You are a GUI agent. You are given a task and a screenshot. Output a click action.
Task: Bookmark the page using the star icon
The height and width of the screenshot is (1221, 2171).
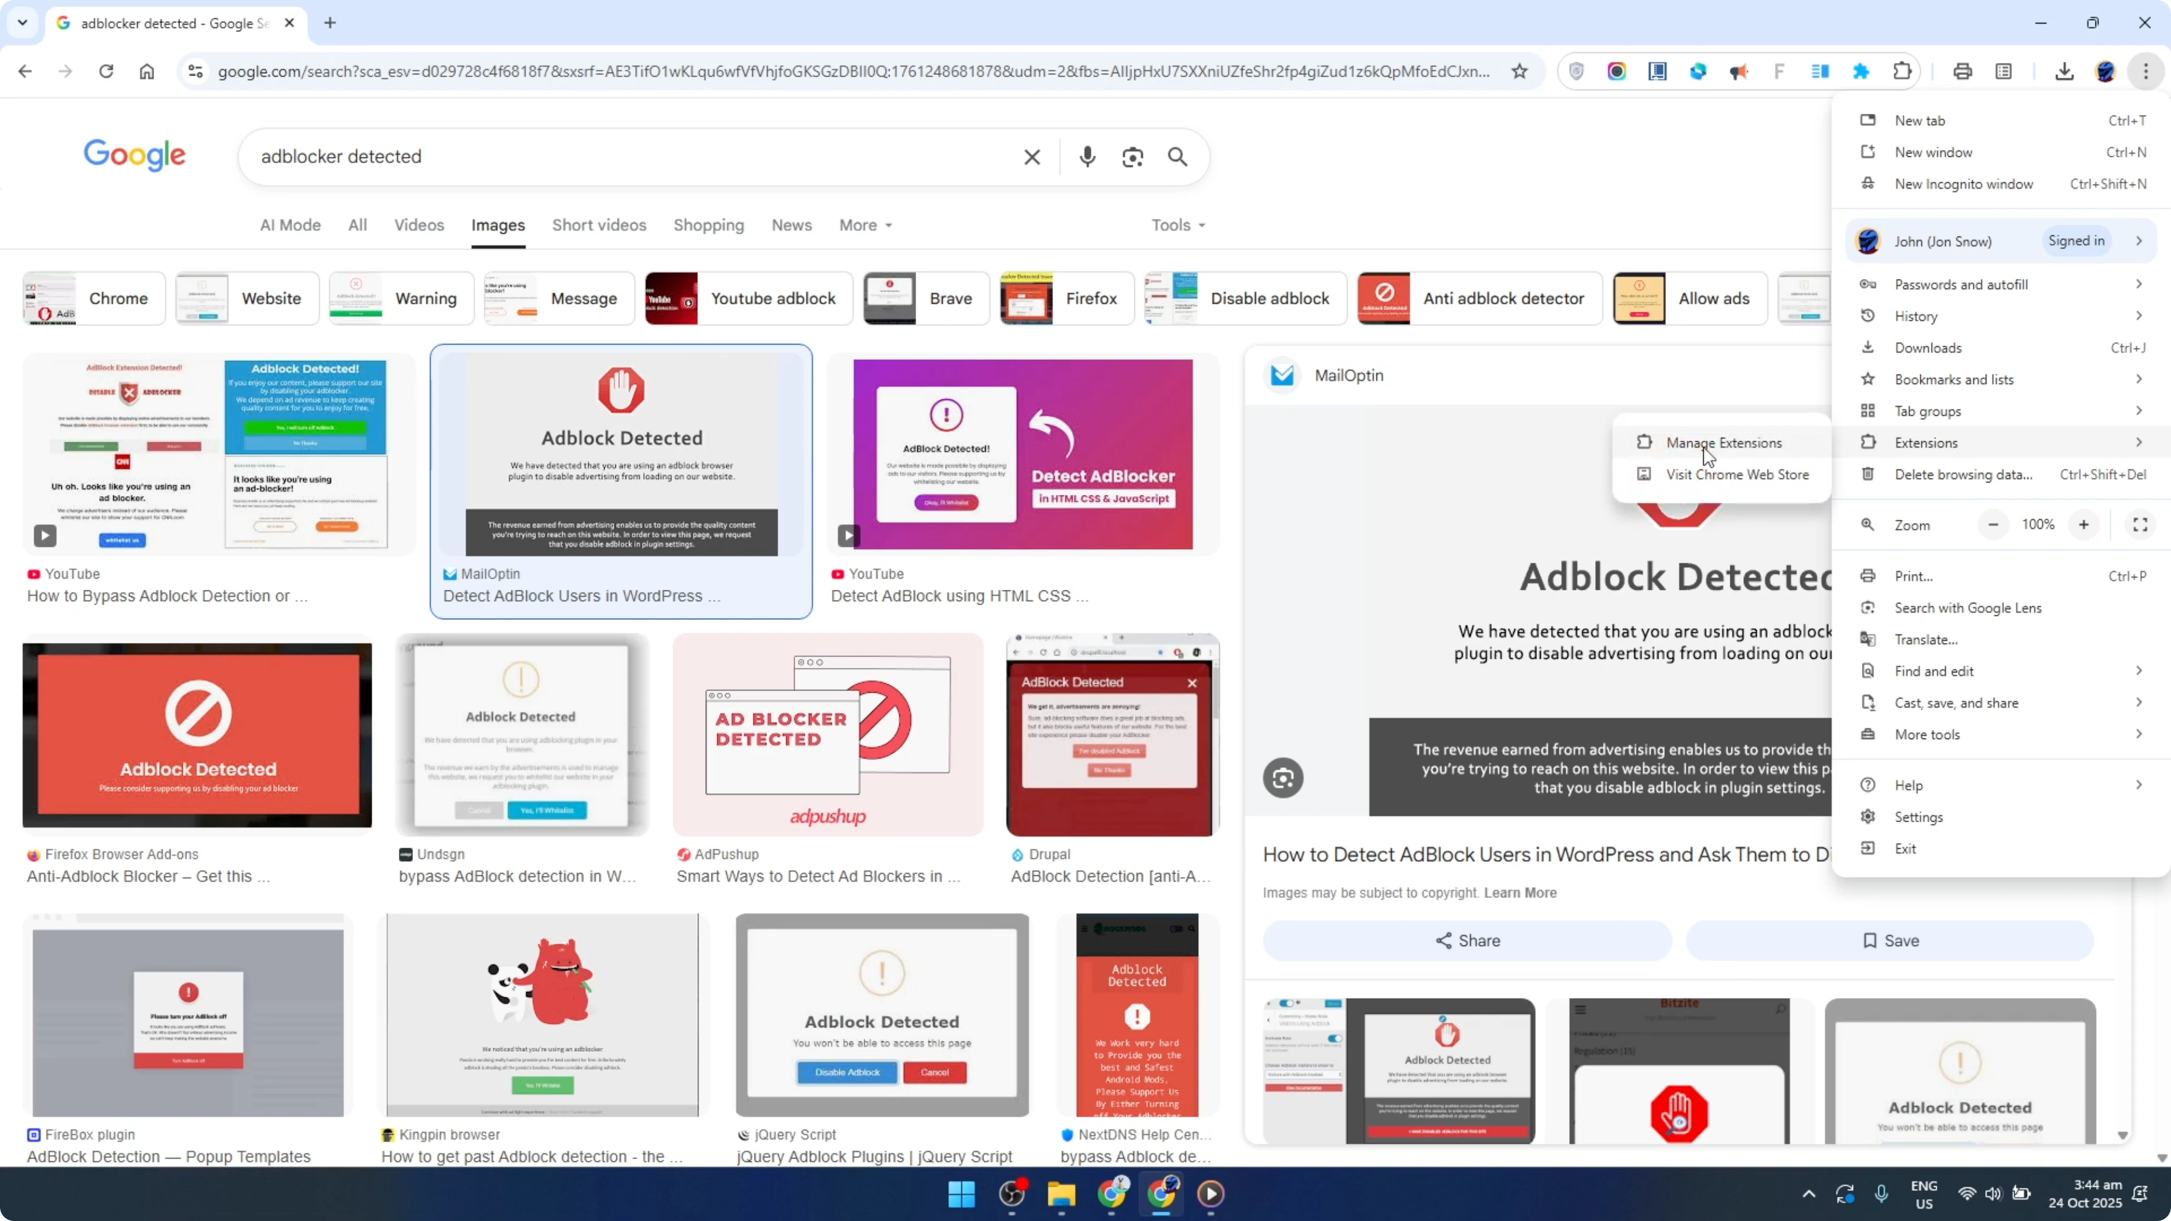click(1520, 71)
